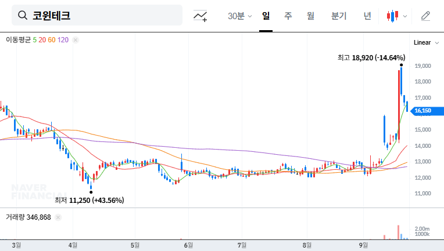Activate the pencil drawing tool

(x=425, y=16)
